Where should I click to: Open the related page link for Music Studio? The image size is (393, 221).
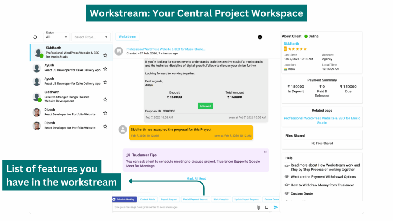(322, 120)
